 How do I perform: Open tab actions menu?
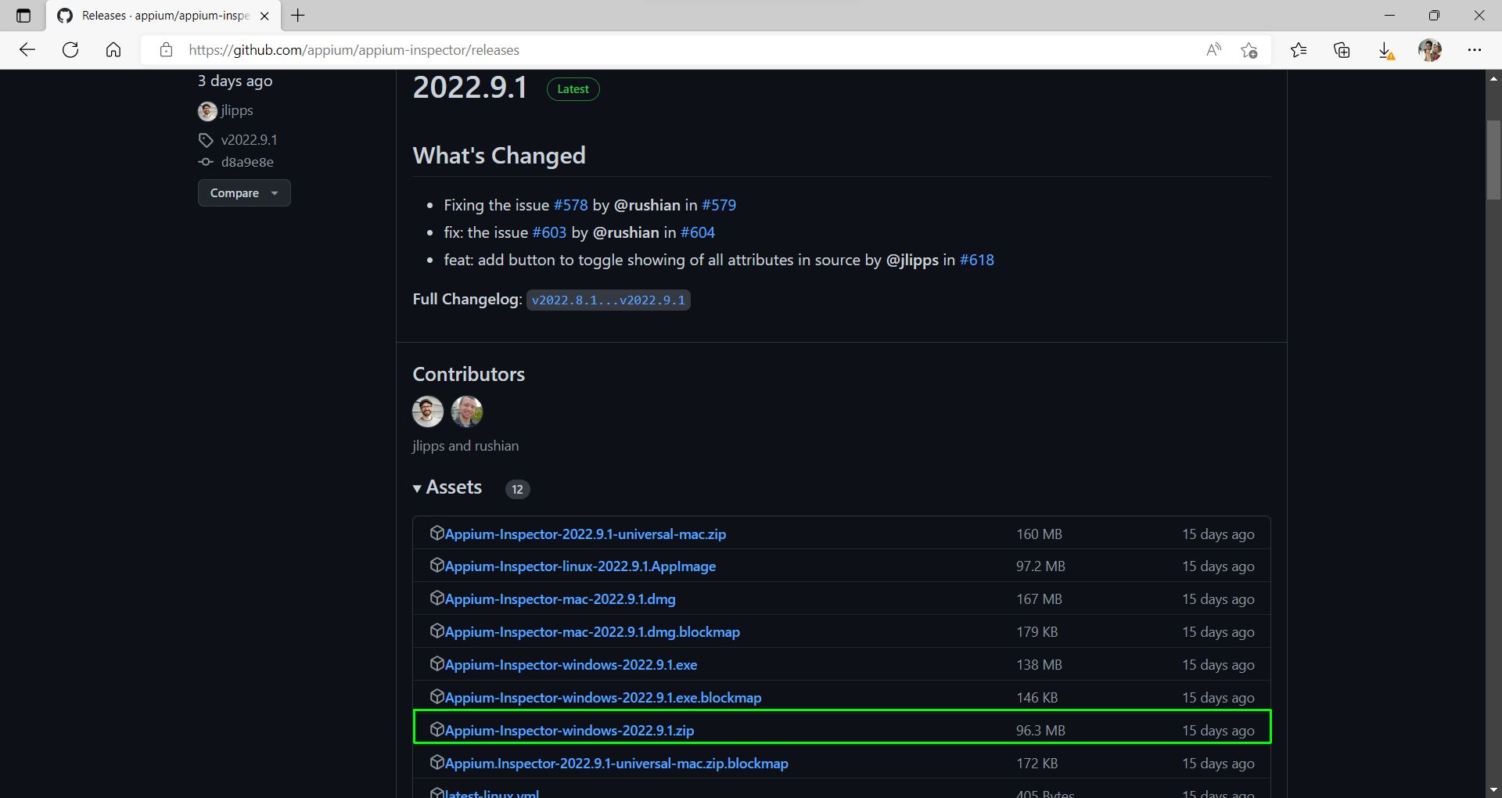click(x=23, y=16)
